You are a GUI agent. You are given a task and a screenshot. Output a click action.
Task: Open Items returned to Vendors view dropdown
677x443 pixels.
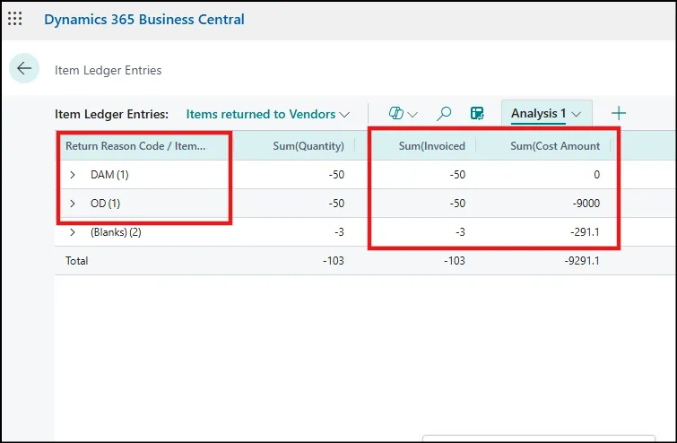click(x=268, y=115)
